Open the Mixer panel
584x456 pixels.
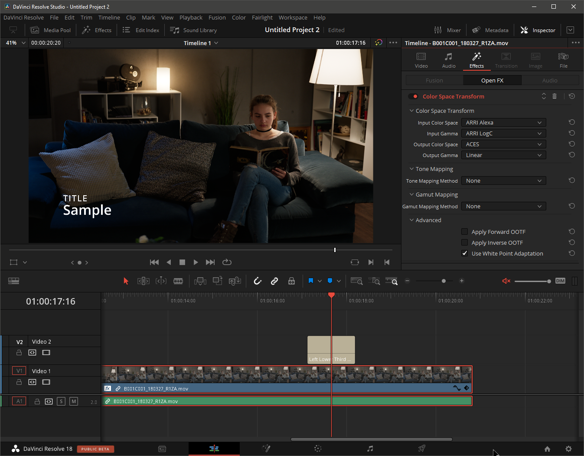(x=447, y=30)
